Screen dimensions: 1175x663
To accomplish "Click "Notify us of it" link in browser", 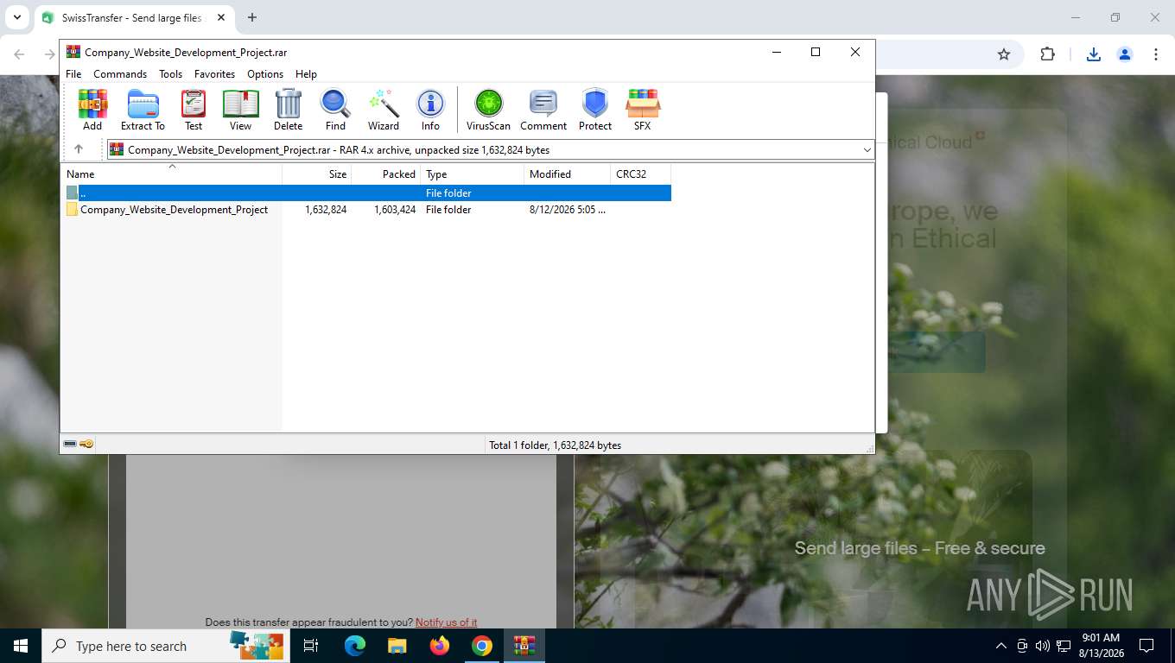I will pyautogui.click(x=446, y=622).
